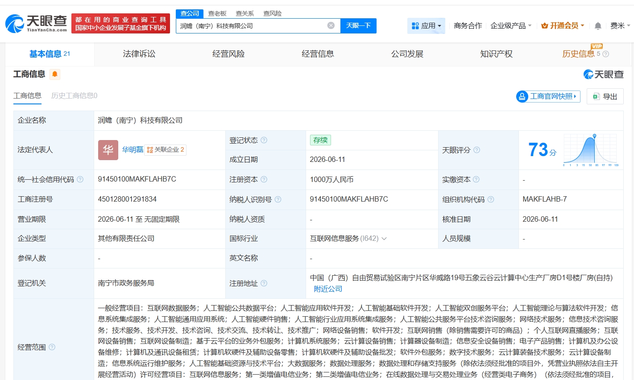Click the 南宁市政务服务局 registration authority value
634x380 pixels.
(126, 283)
